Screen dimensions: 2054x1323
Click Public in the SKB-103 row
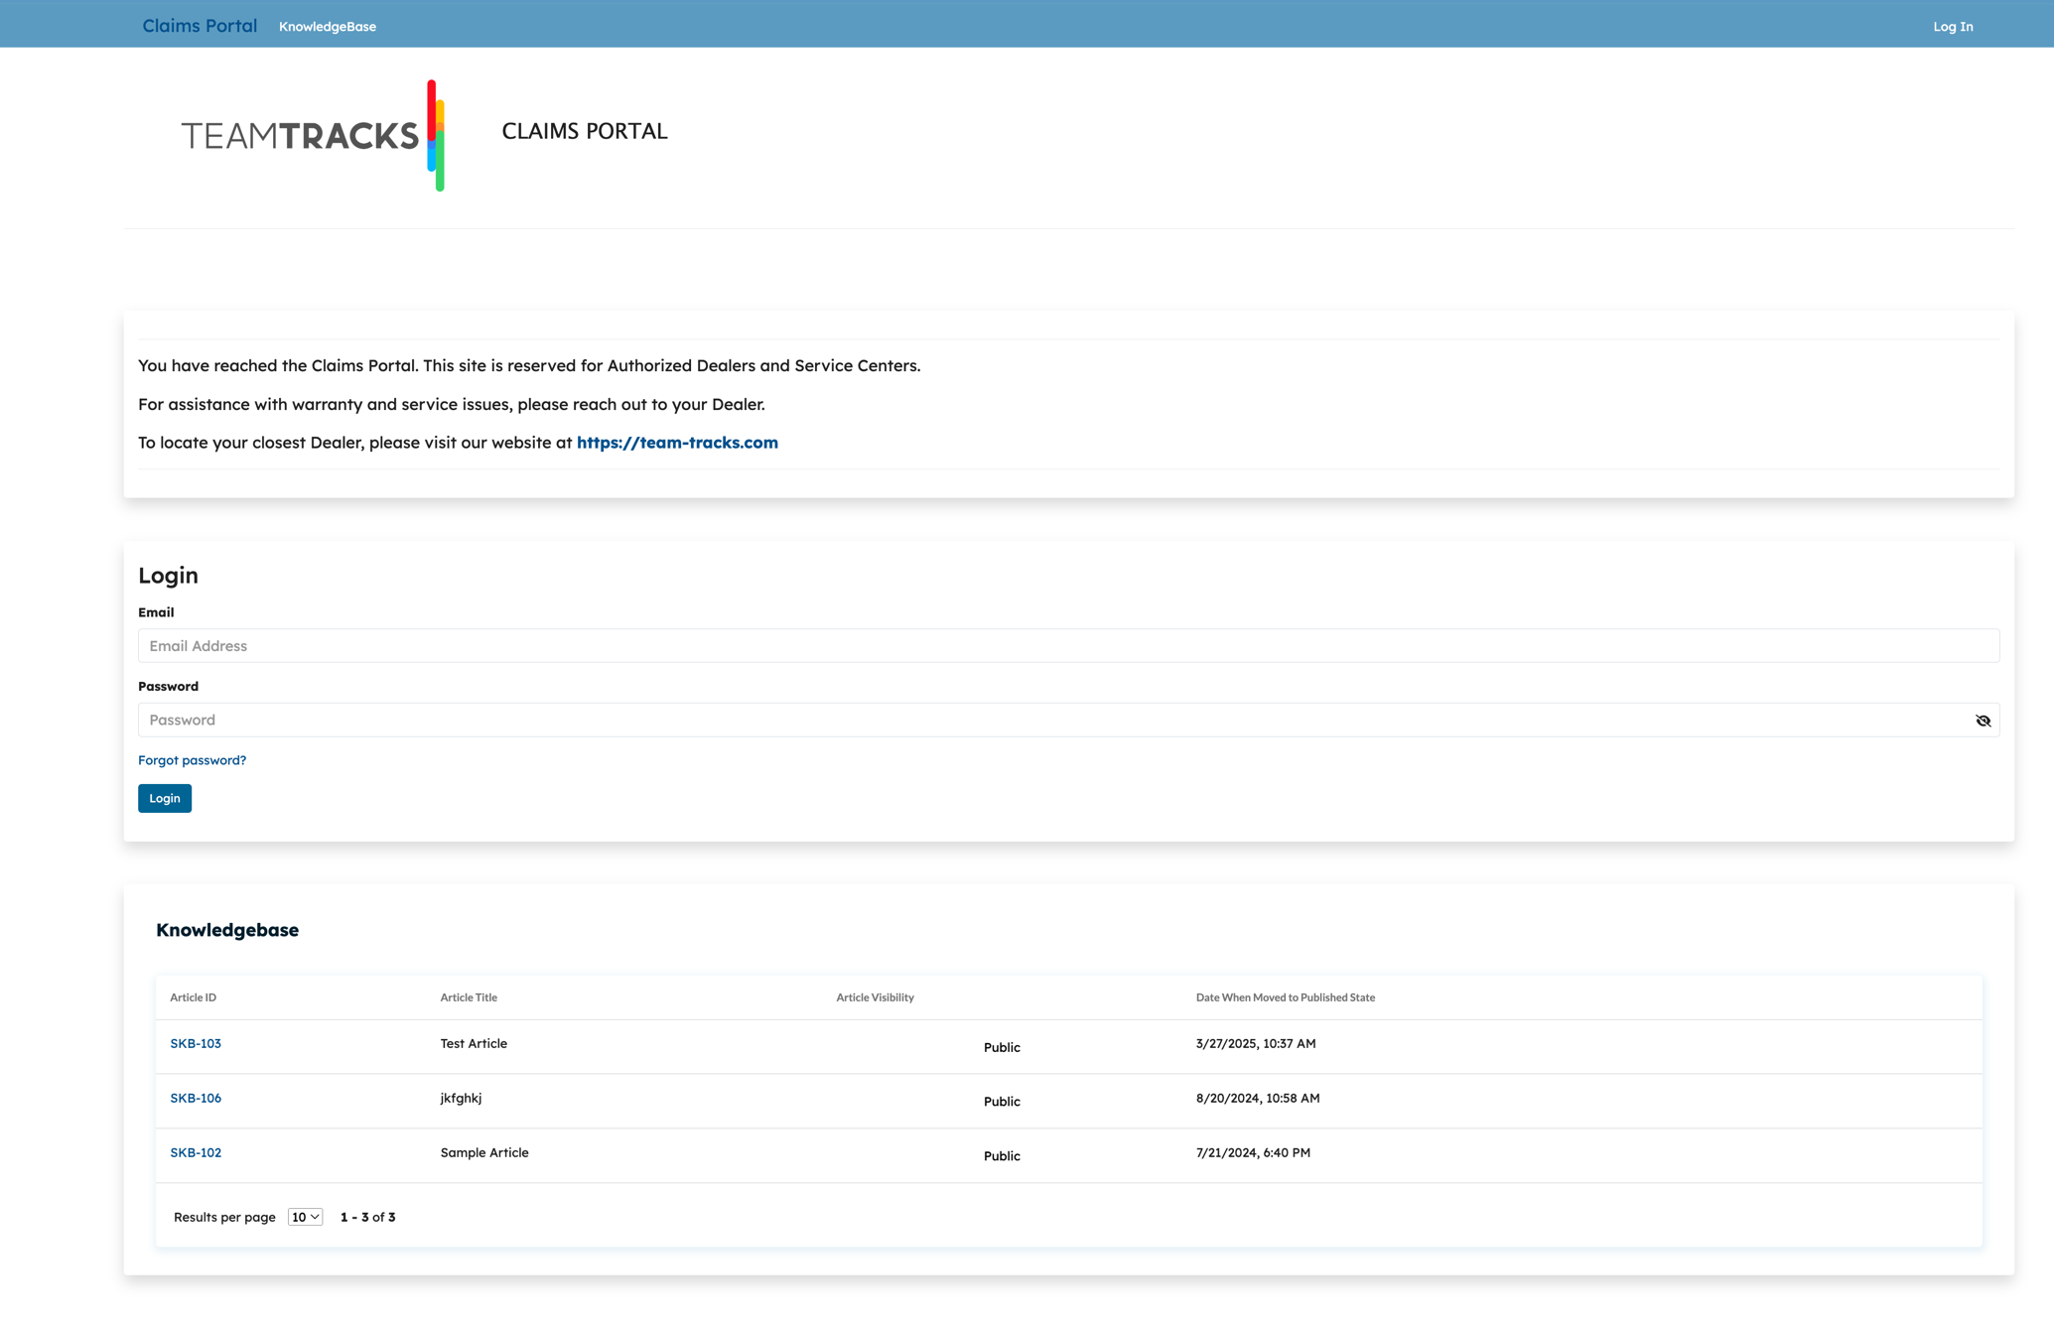pos(1002,1047)
